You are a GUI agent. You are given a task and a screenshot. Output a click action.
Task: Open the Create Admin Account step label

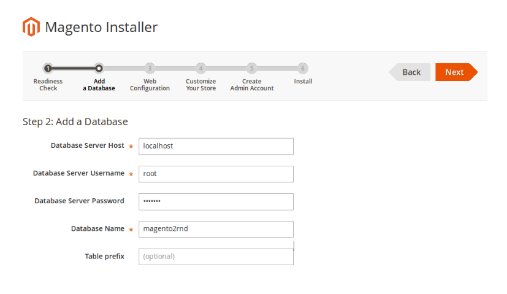pos(251,85)
